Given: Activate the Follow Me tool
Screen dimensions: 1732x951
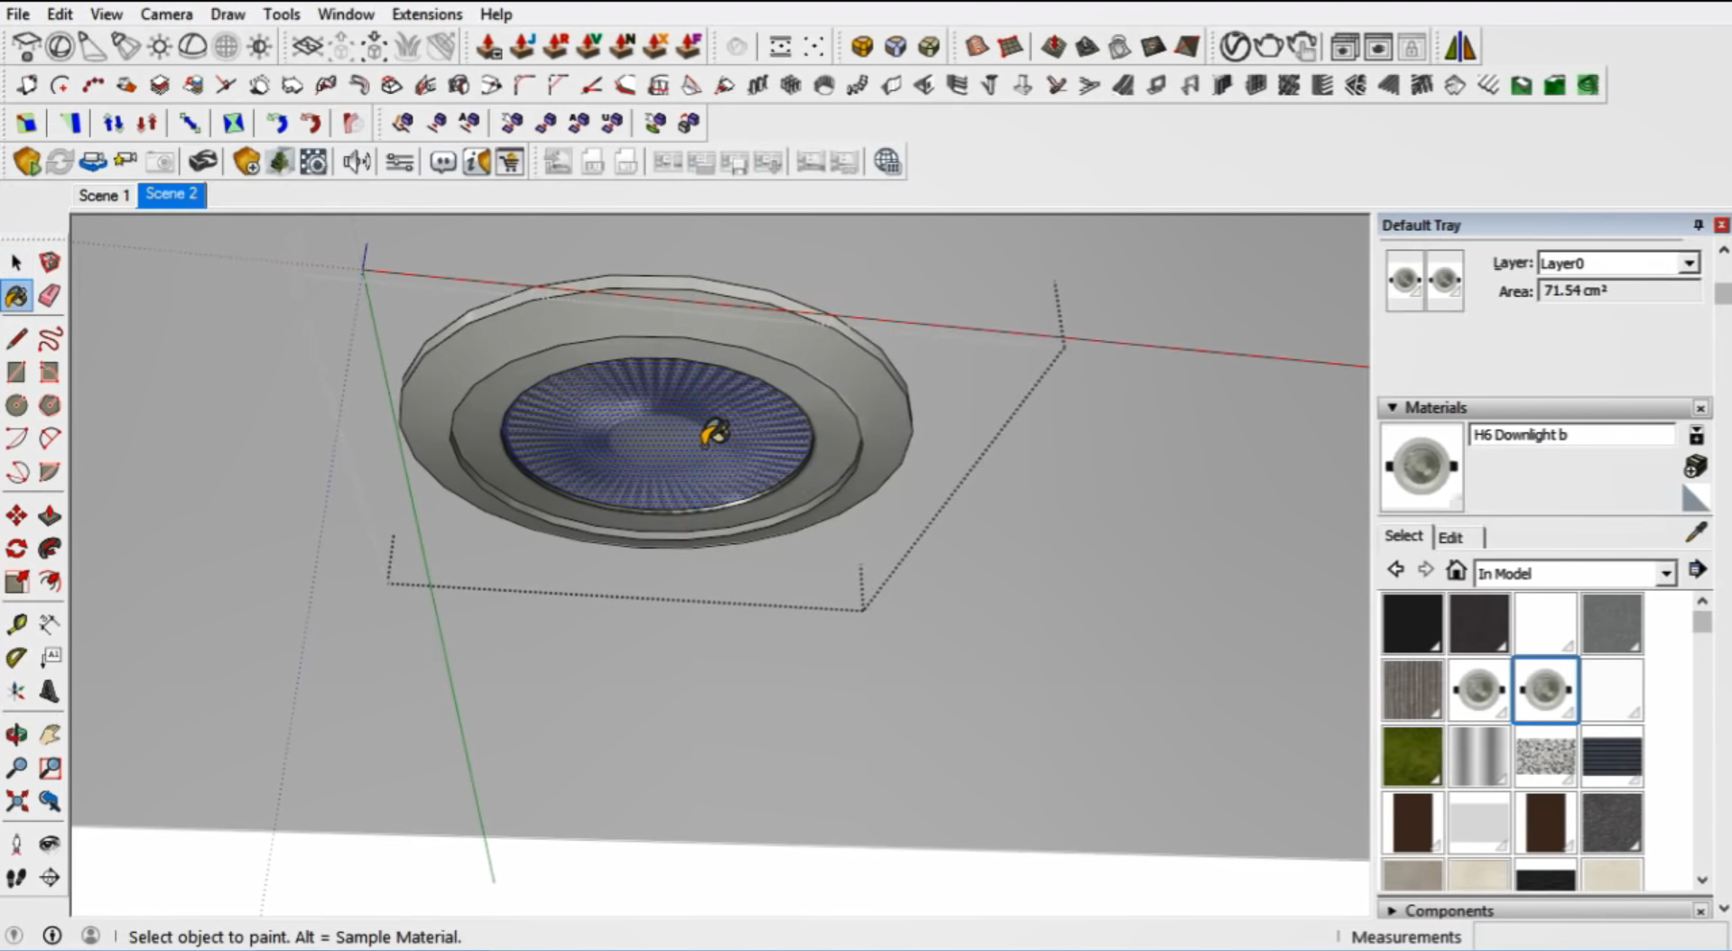Looking at the screenshot, I should [50, 549].
